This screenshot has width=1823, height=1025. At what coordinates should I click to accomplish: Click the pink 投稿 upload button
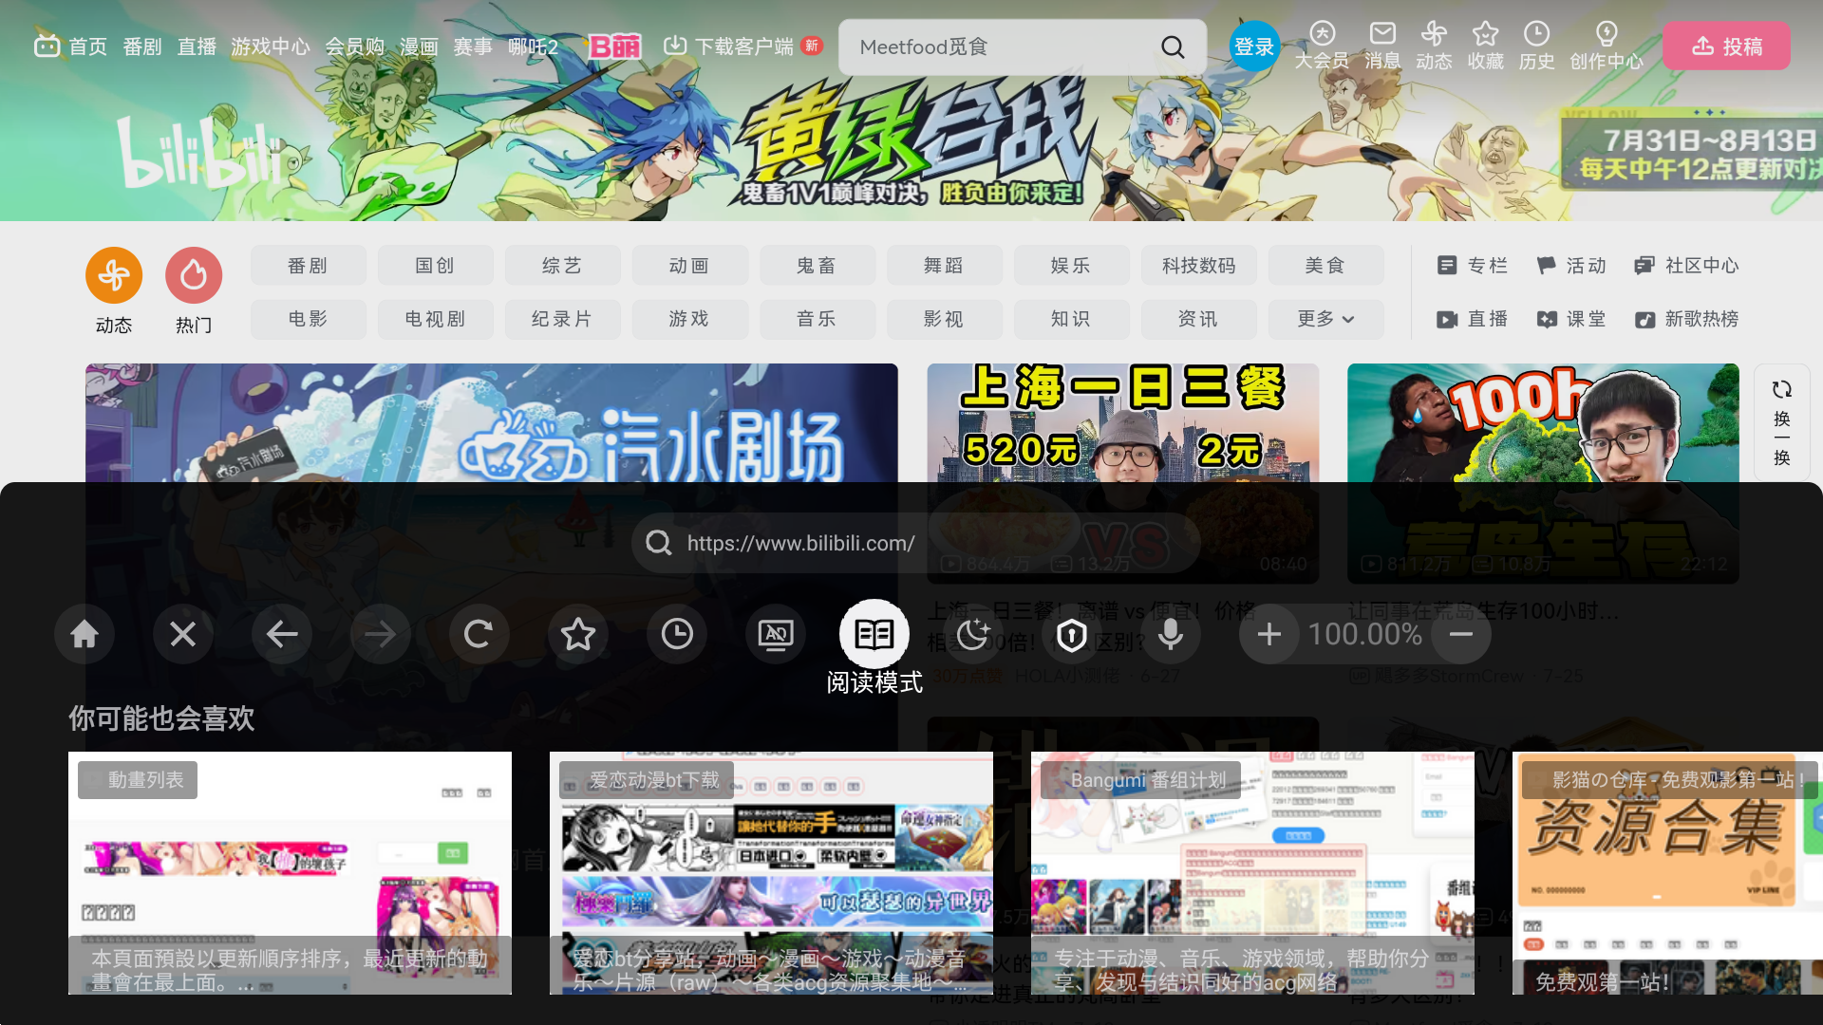pyautogui.click(x=1727, y=46)
